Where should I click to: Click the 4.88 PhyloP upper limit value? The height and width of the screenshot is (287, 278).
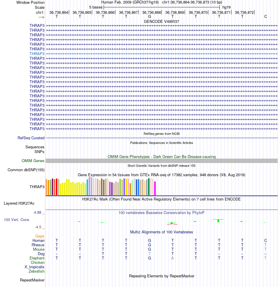[x=37, y=213]
